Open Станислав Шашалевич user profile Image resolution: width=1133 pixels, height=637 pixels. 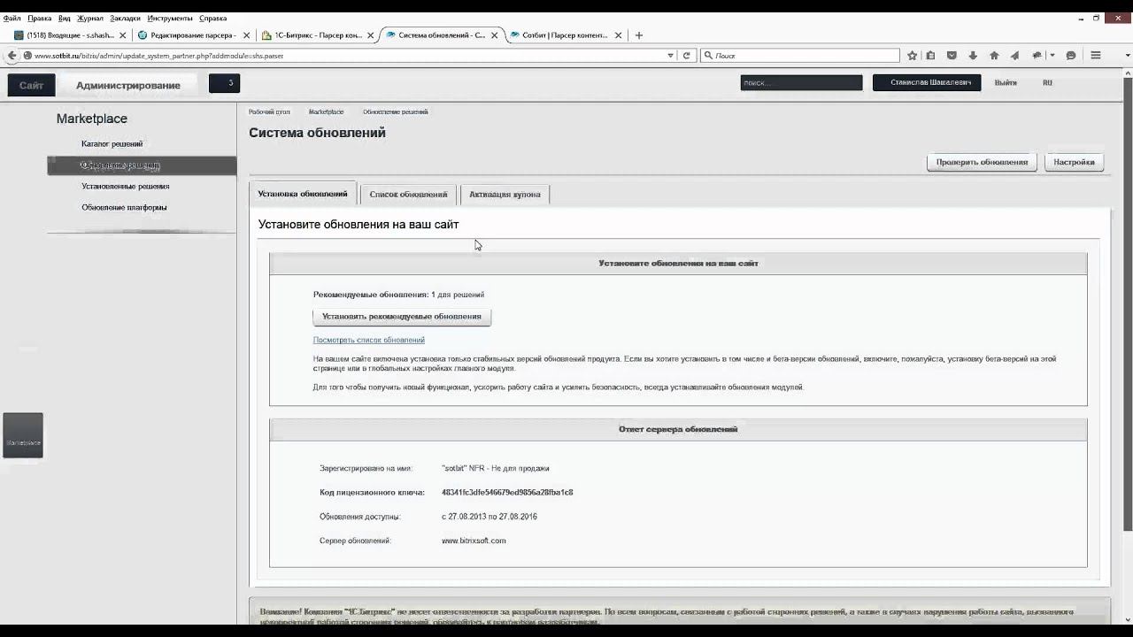point(927,82)
